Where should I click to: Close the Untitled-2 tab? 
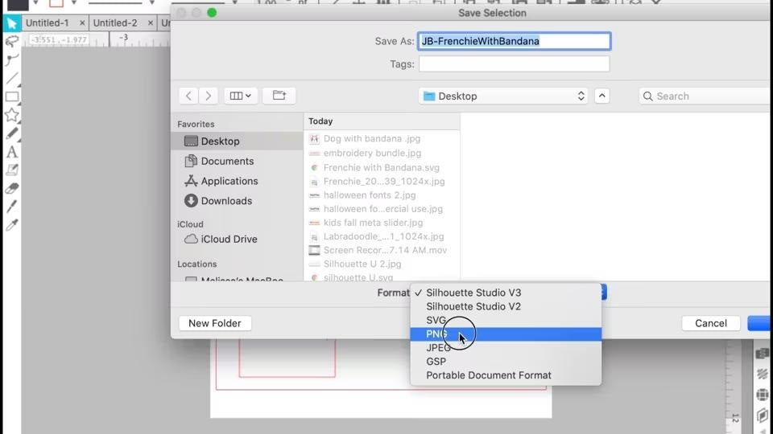150,23
